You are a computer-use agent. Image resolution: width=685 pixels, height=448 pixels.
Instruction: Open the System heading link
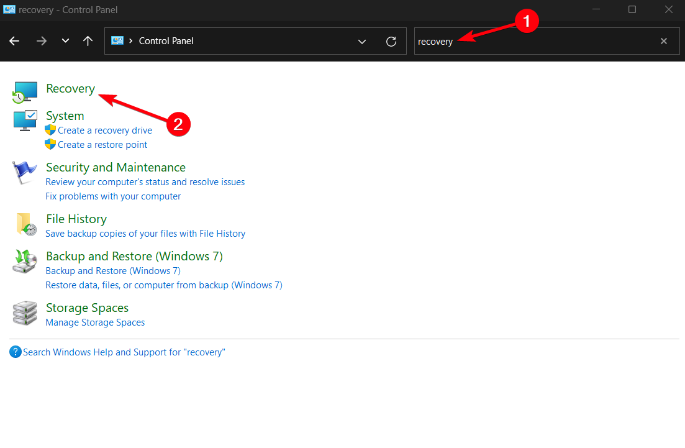pyautogui.click(x=65, y=116)
